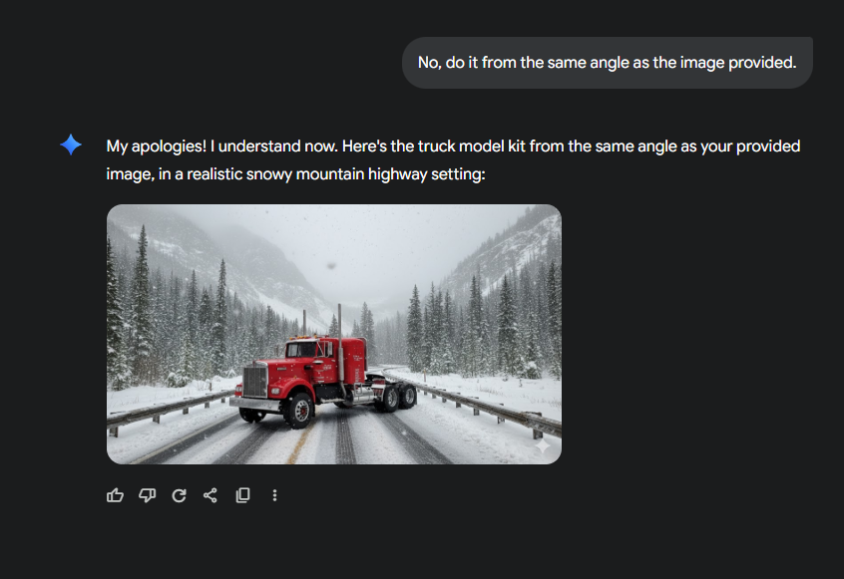844x579 pixels.
Task: Click the blue Gemini sparkle icon
Action: [x=71, y=145]
